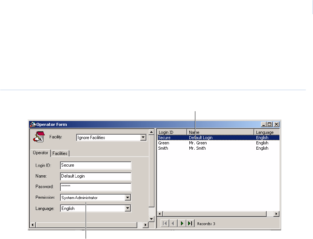Click the Mr. Green name cell
Screen dimensions: 313x239
(198, 143)
